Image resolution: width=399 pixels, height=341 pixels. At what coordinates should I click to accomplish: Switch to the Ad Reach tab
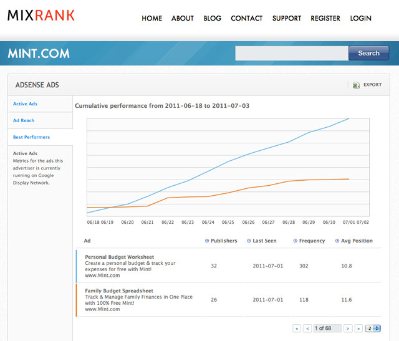(x=24, y=120)
